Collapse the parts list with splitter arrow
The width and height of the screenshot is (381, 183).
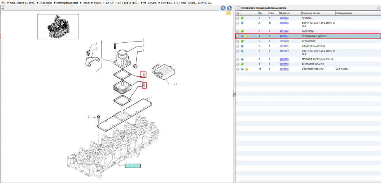pos(234,93)
